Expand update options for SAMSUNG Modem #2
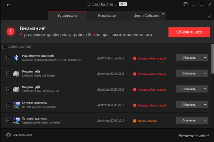This screenshot has height=142, width=214. 205,89
